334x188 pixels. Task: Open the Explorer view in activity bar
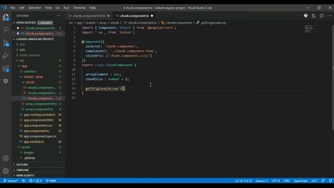point(6,17)
